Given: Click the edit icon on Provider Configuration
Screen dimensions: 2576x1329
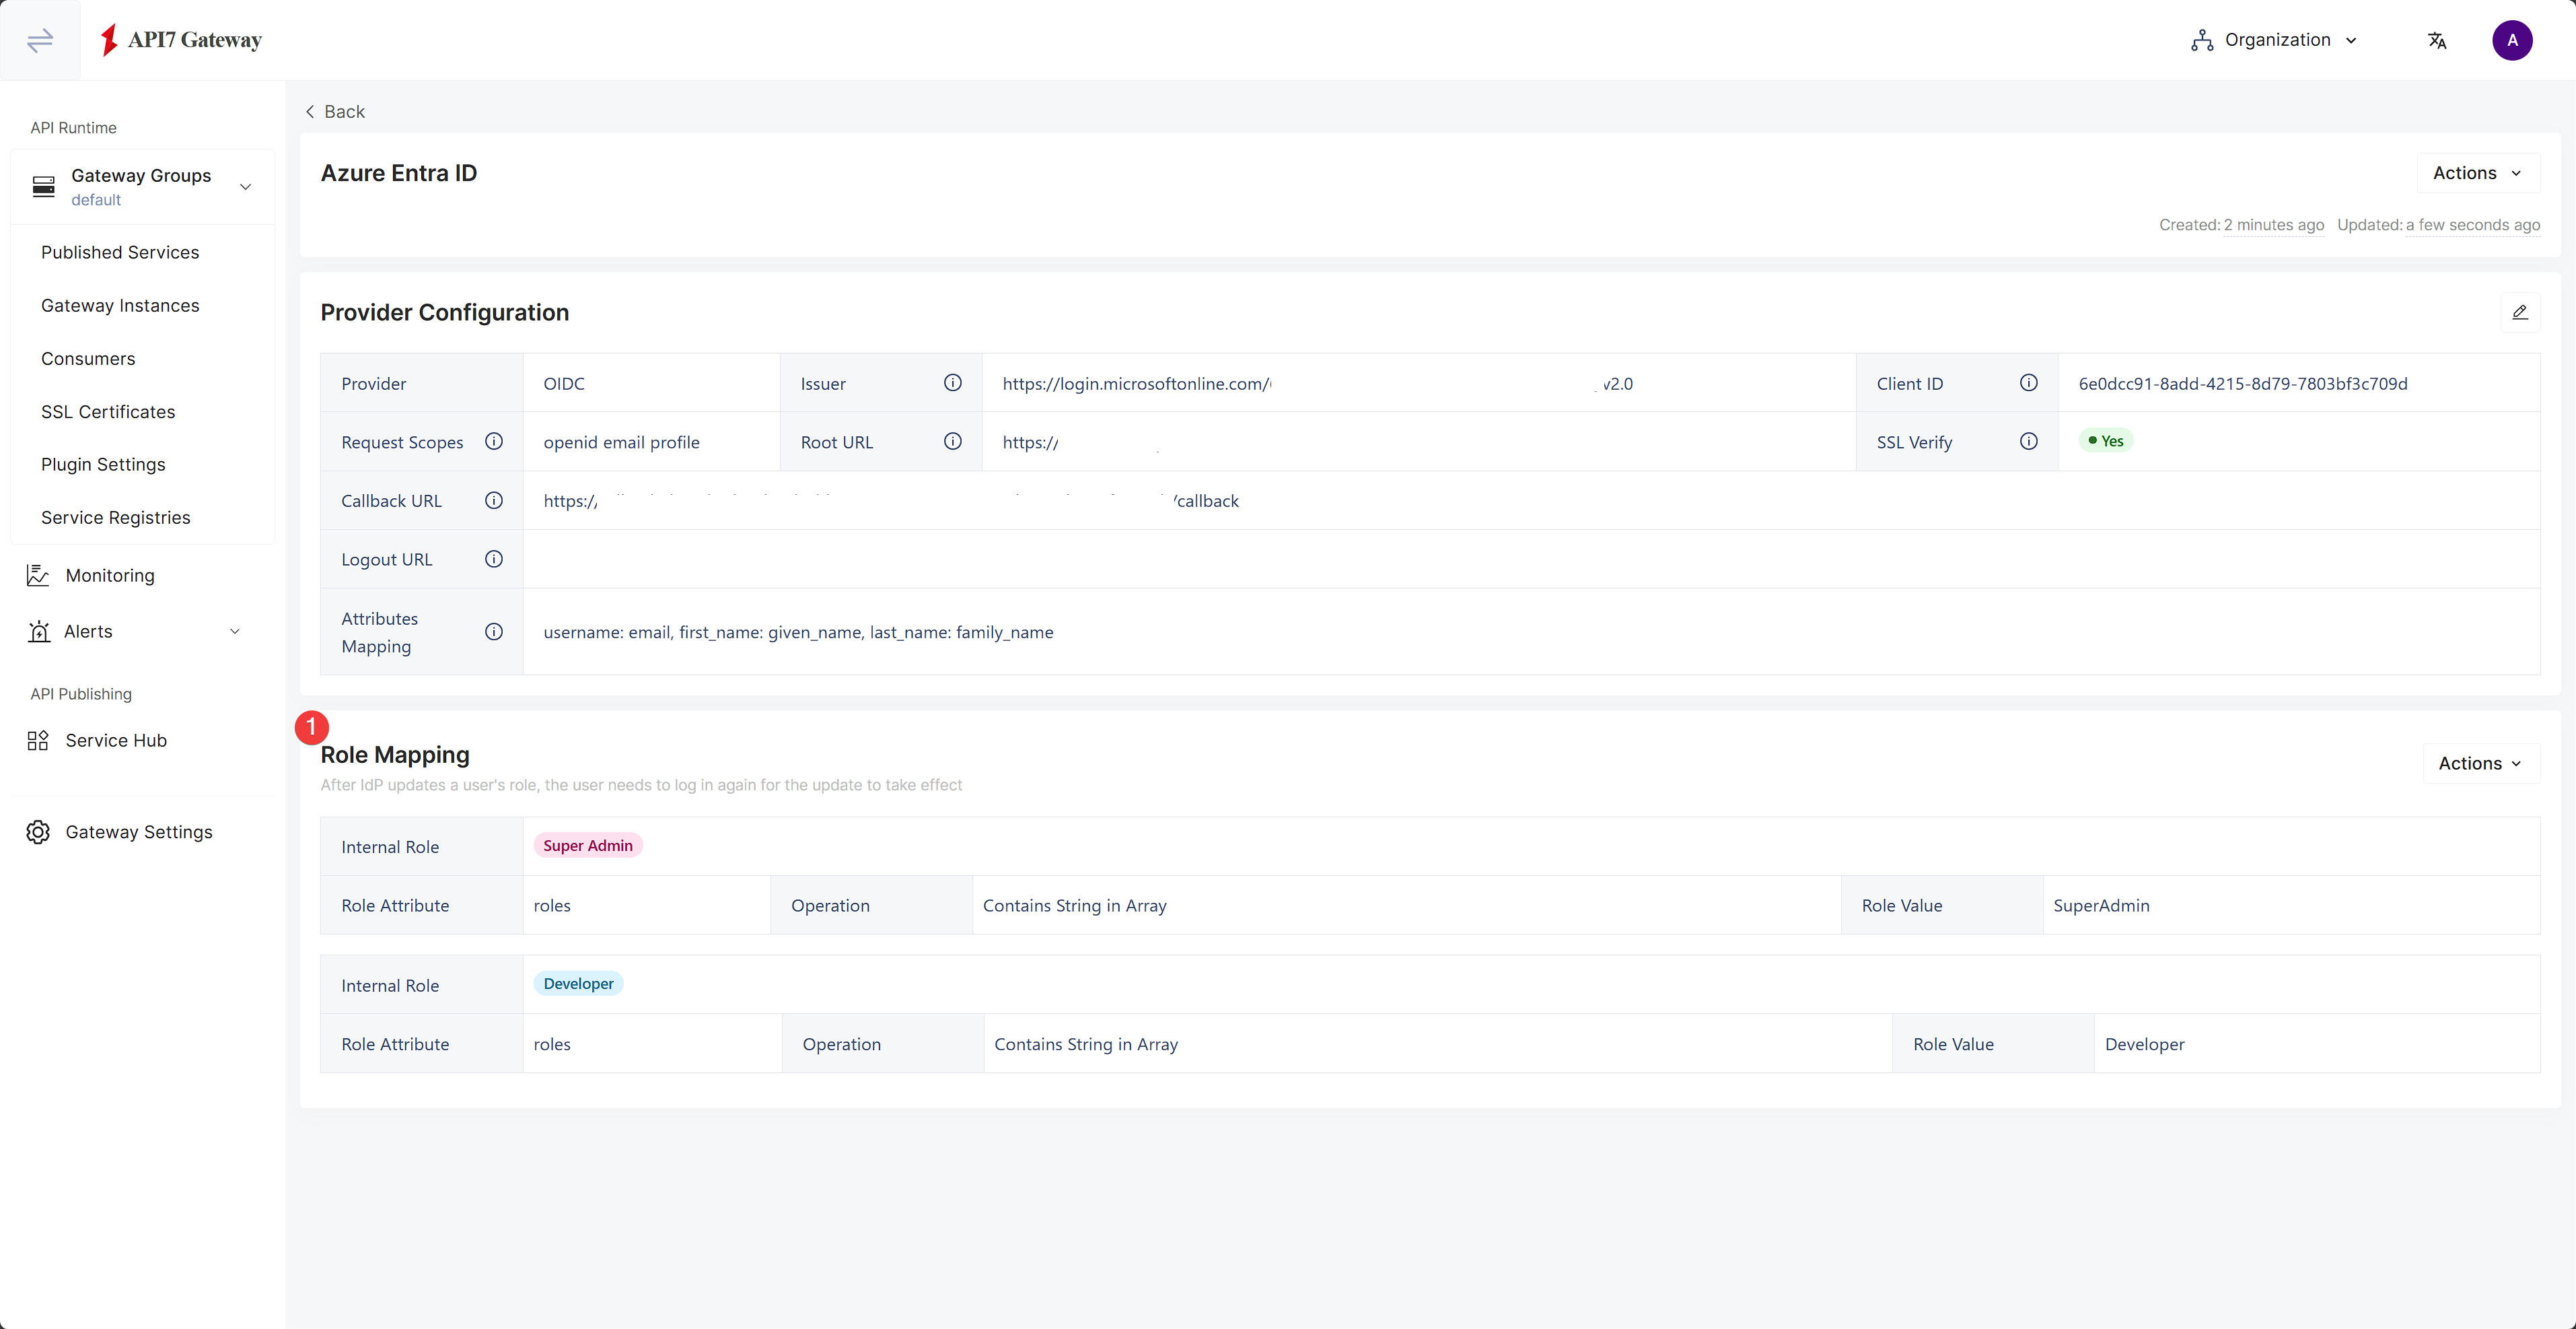Looking at the screenshot, I should click(x=2521, y=312).
